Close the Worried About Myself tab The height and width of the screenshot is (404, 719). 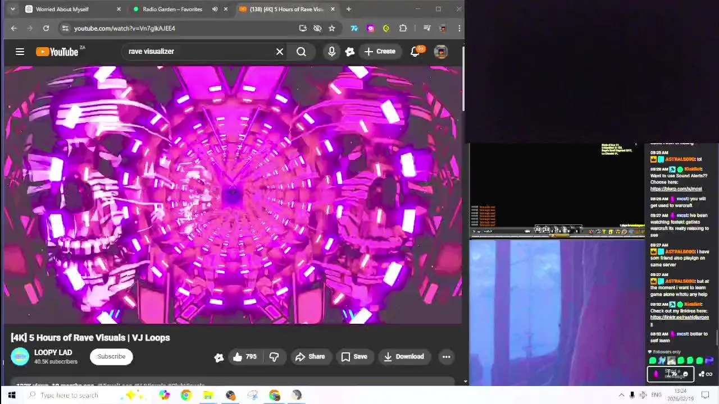(119, 9)
